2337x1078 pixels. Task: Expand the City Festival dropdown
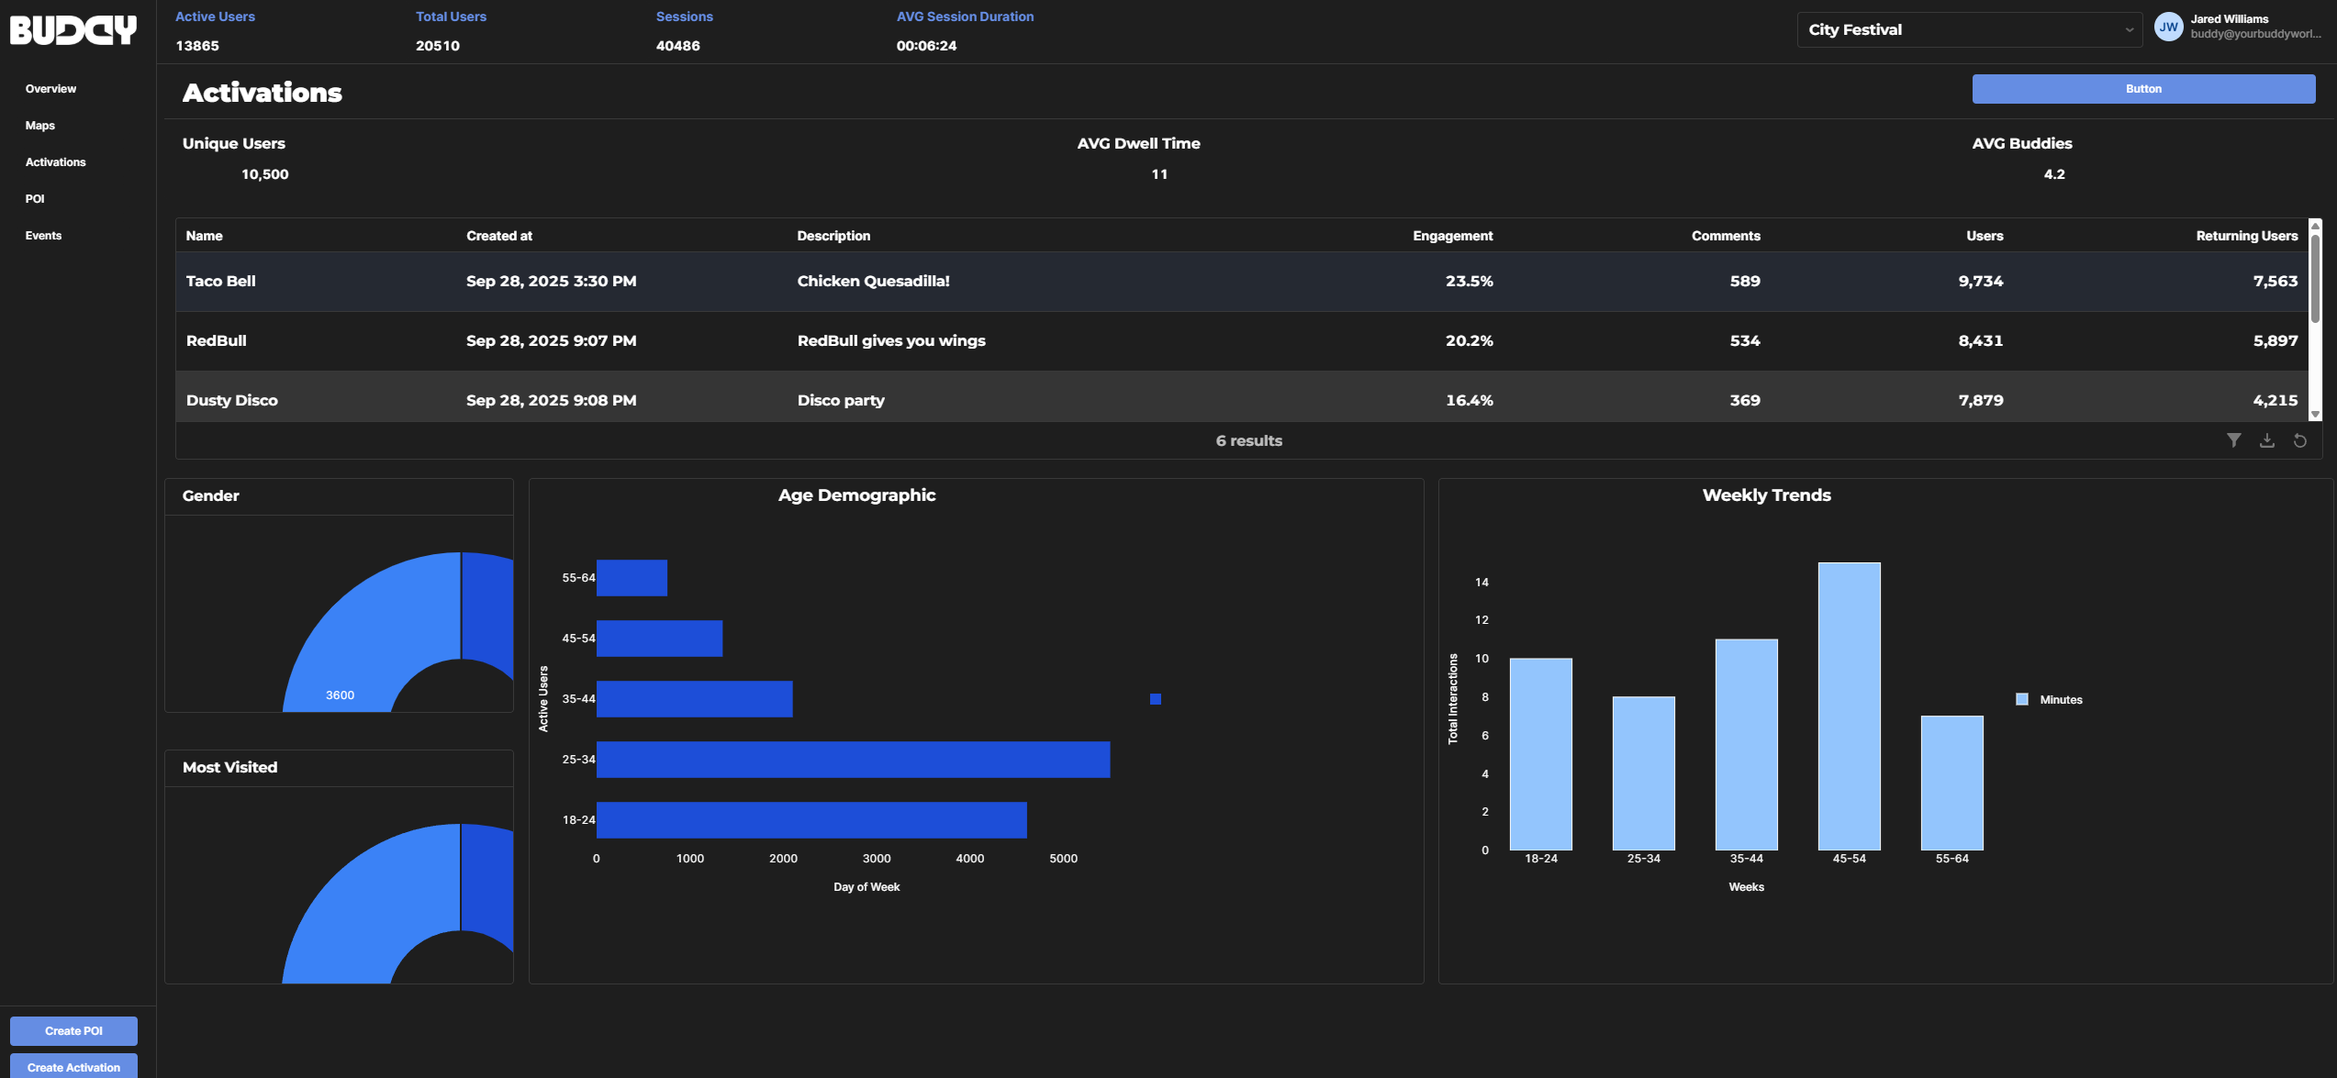tap(1968, 29)
